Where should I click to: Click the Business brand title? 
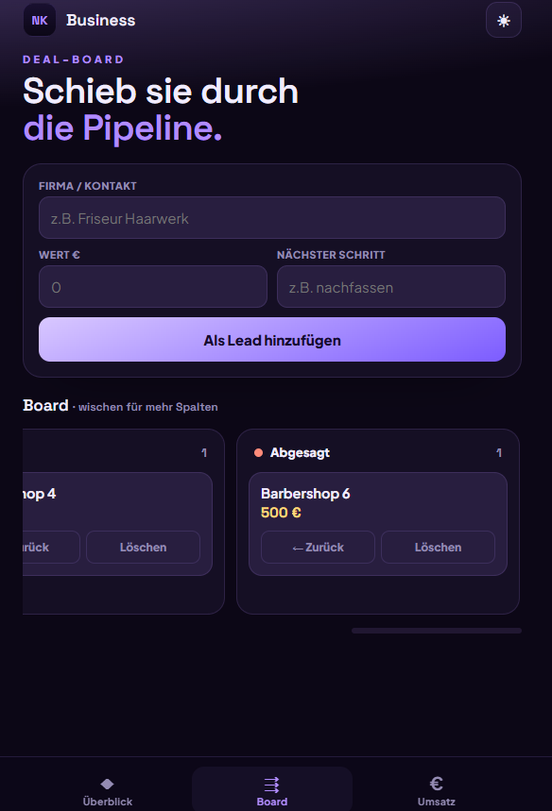pos(100,20)
